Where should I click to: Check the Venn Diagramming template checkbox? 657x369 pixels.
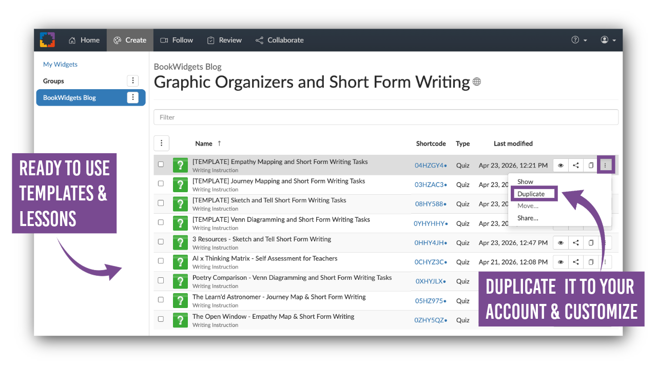[x=161, y=222]
